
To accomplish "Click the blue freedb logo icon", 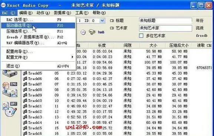I will 101,32.
